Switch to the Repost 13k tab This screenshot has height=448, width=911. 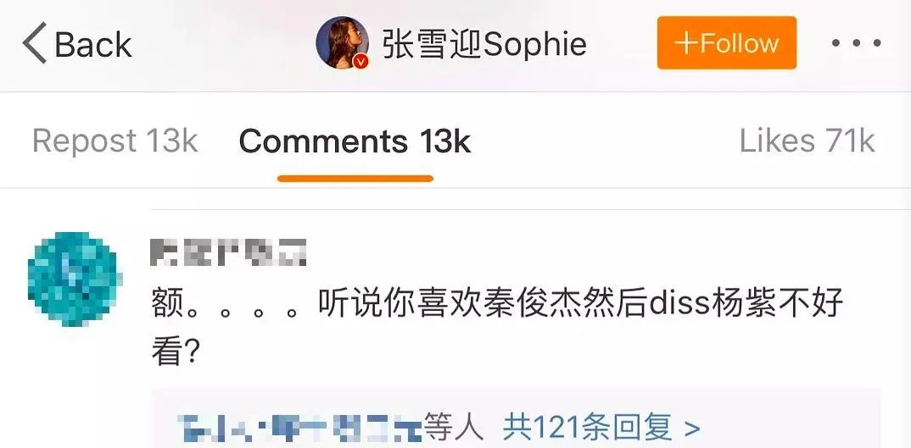(x=115, y=141)
